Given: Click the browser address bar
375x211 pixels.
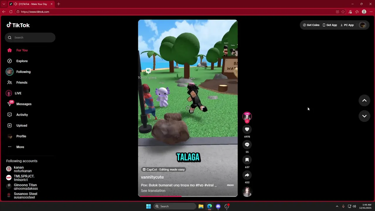Looking at the screenshot, I should [x=176, y=12].
